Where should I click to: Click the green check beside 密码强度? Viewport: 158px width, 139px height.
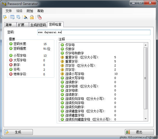pos(11,48)
